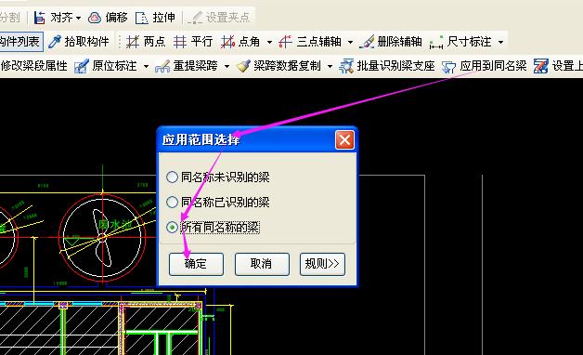
Task: Select the 点角 point-angle axis icon
Action: tap(227, 42)
